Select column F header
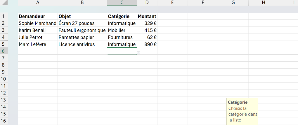This screenshot has height=125, width=298. click(203, 3)
